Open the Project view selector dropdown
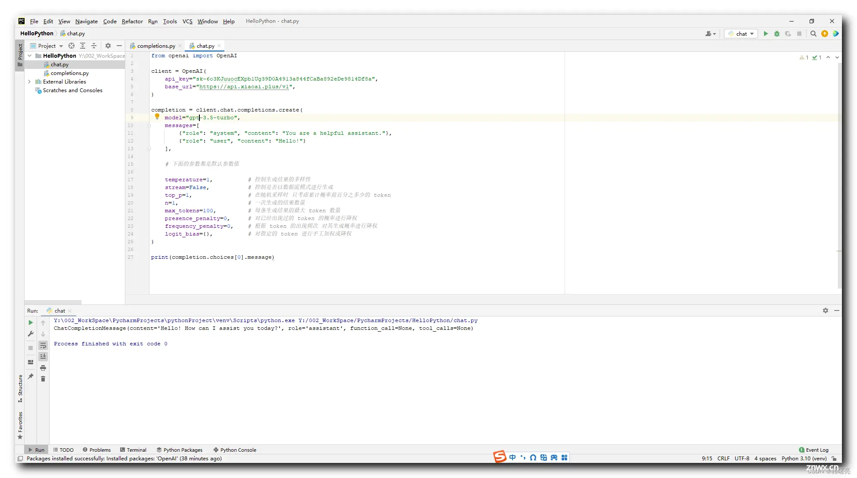 tap(47, 46)
